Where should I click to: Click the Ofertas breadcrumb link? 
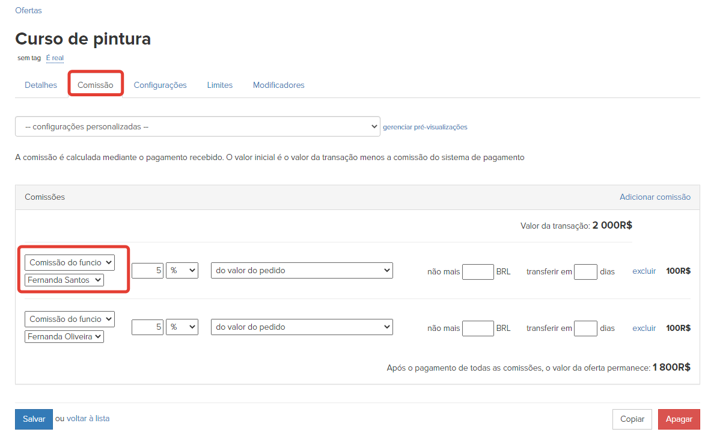tap(28, 10)
